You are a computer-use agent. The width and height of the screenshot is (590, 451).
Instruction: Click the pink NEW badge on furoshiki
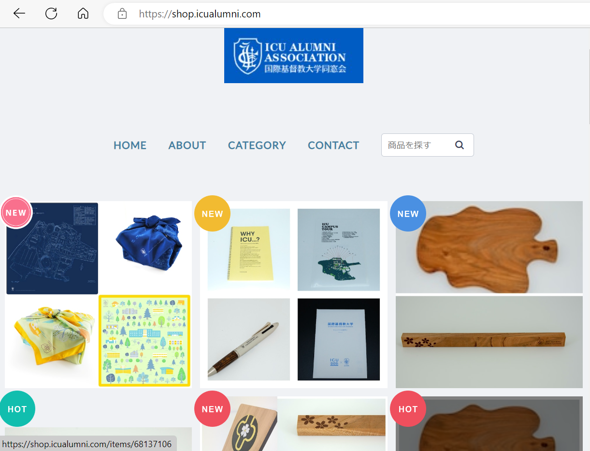coord(16,213)
